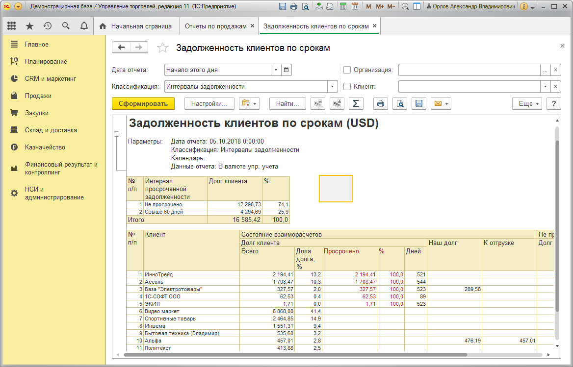
Task: Open the Казначейство section
Action: point(45,147)
